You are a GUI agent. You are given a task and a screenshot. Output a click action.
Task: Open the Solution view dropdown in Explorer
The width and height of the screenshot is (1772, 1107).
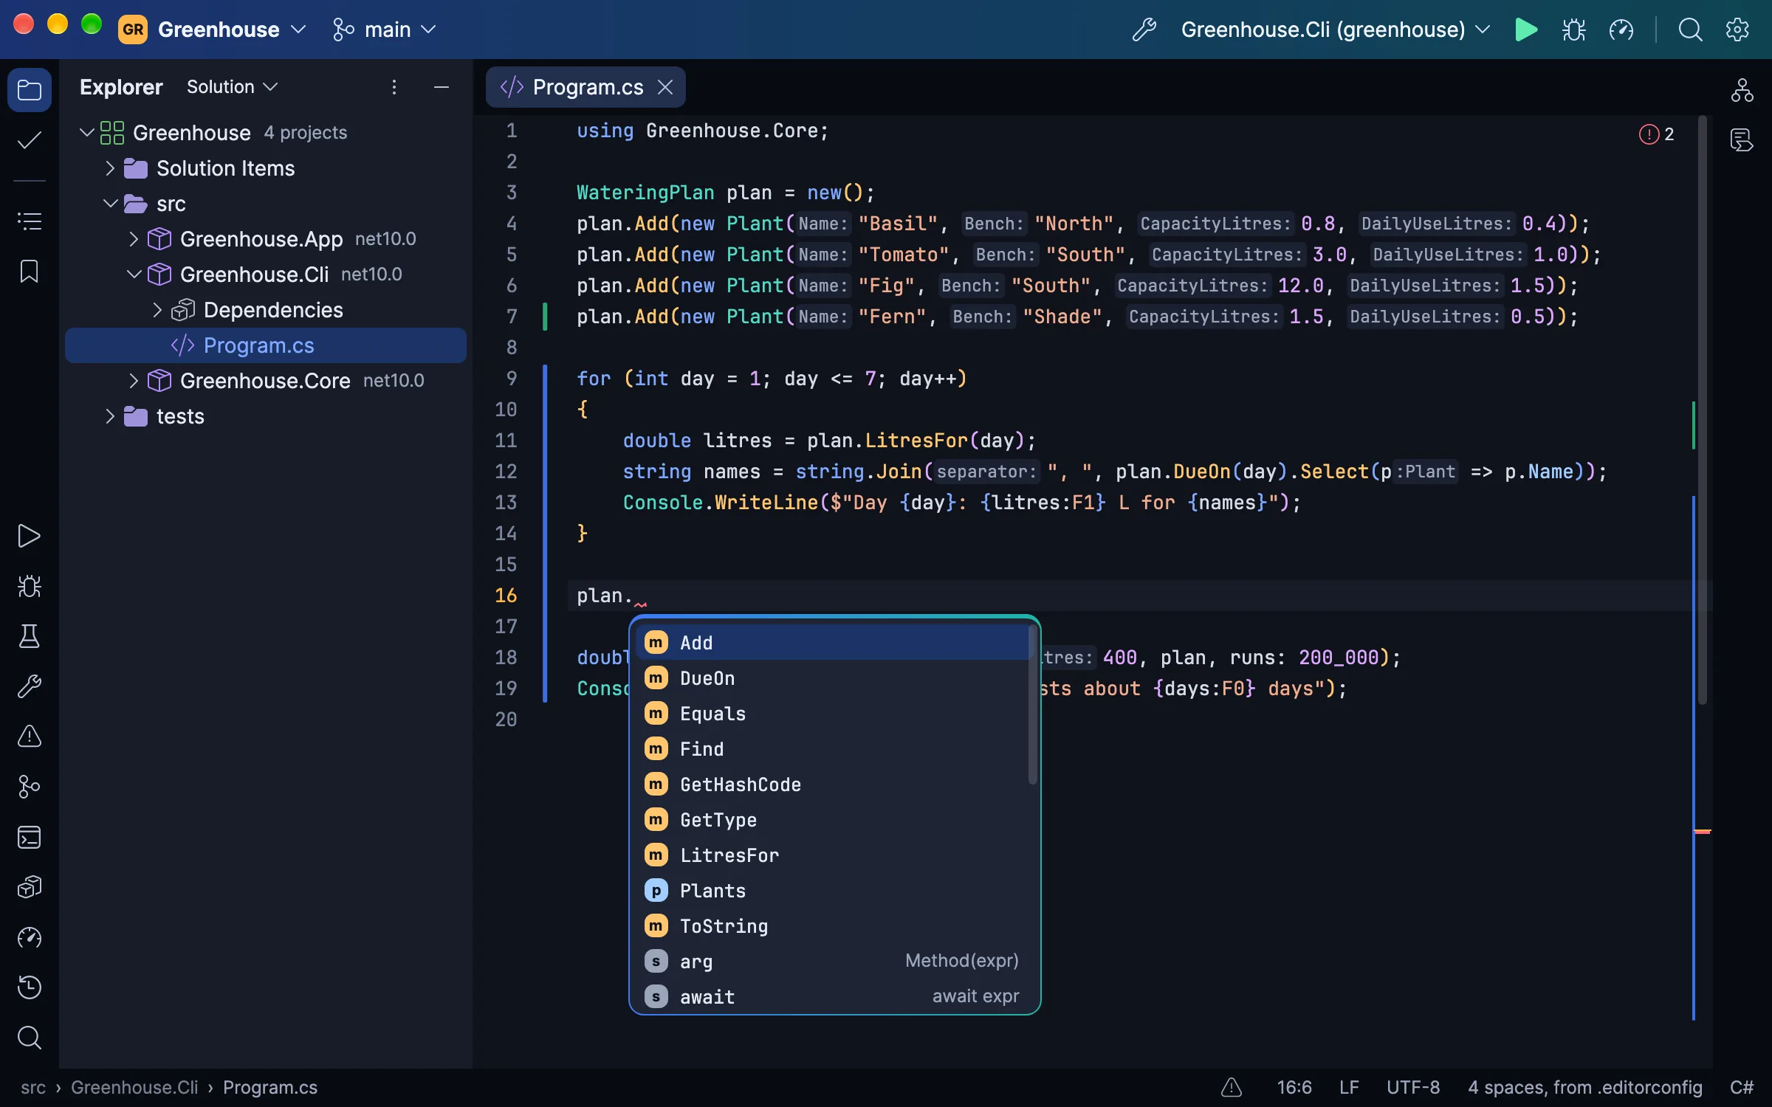coord(232,87)
